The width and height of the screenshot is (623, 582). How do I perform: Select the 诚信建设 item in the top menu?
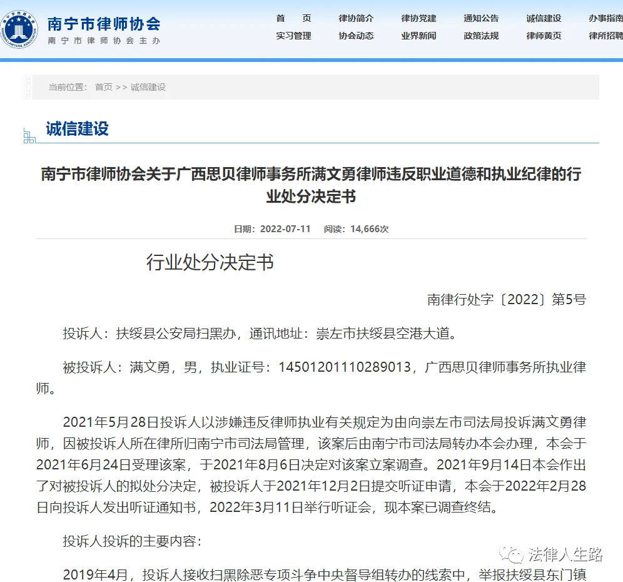click(x=544, y=18)
